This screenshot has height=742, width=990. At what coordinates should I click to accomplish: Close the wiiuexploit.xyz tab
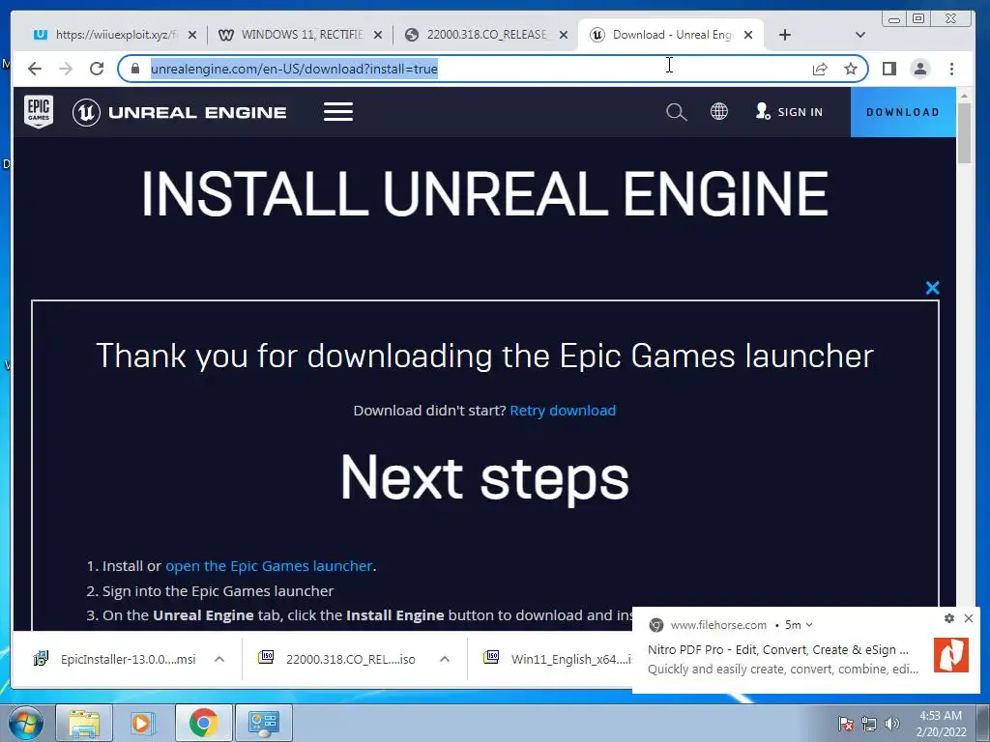192,35
